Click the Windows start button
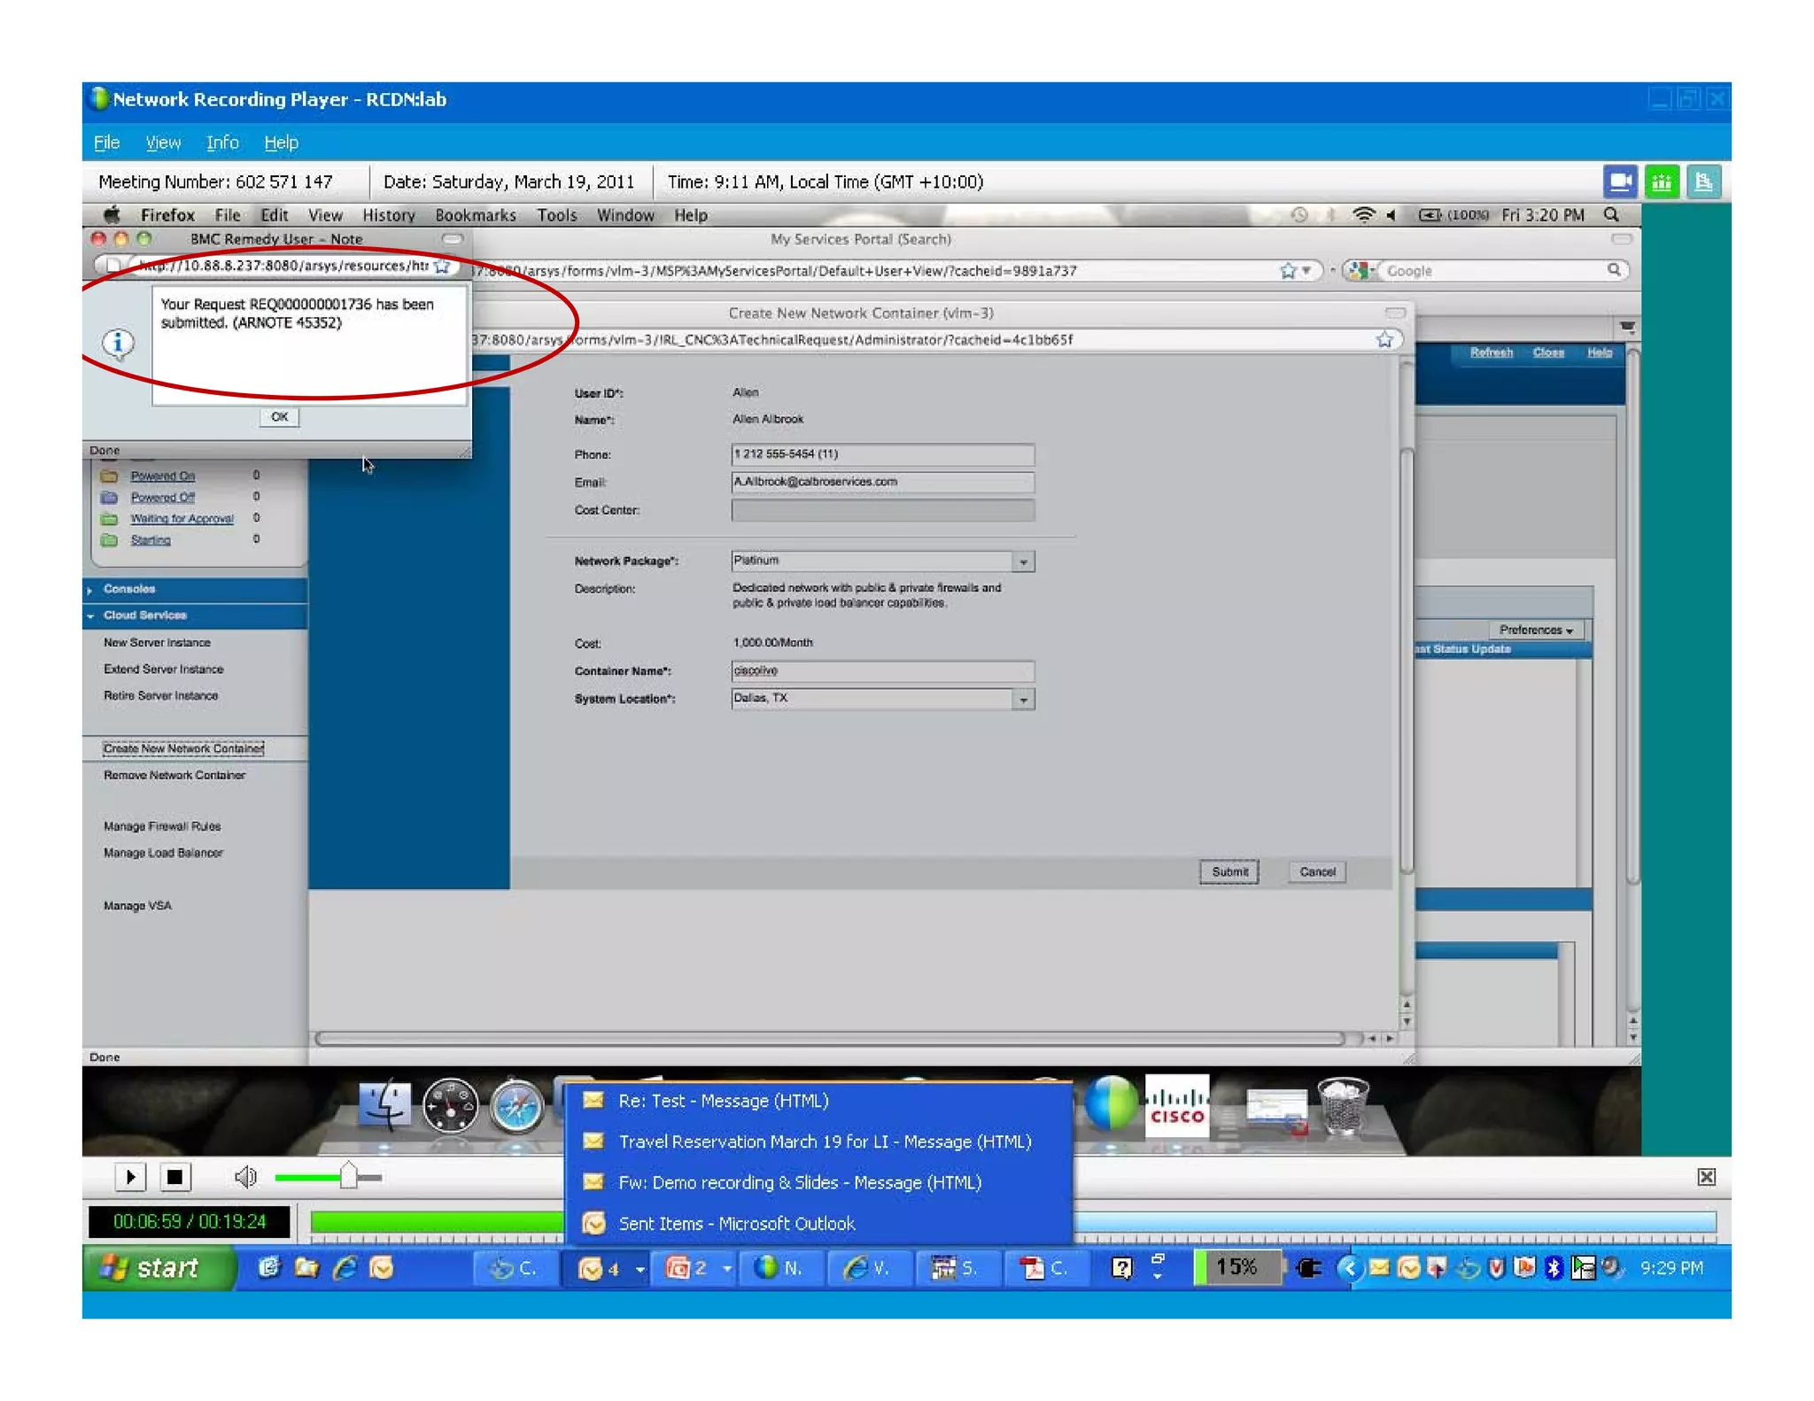Screen dimensions: 1814x1401 point(159,1268)
